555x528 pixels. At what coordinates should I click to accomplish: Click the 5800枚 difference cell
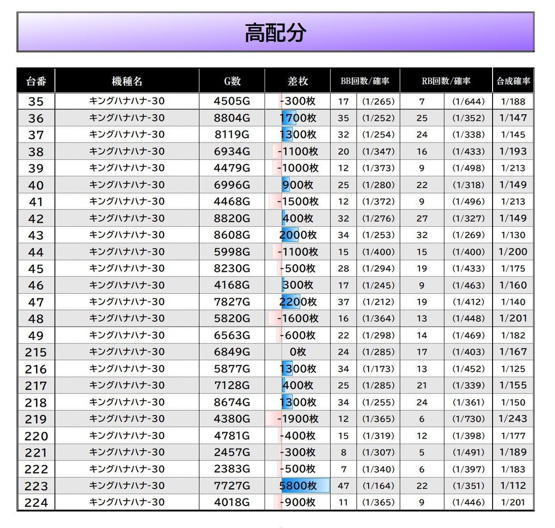298,486
